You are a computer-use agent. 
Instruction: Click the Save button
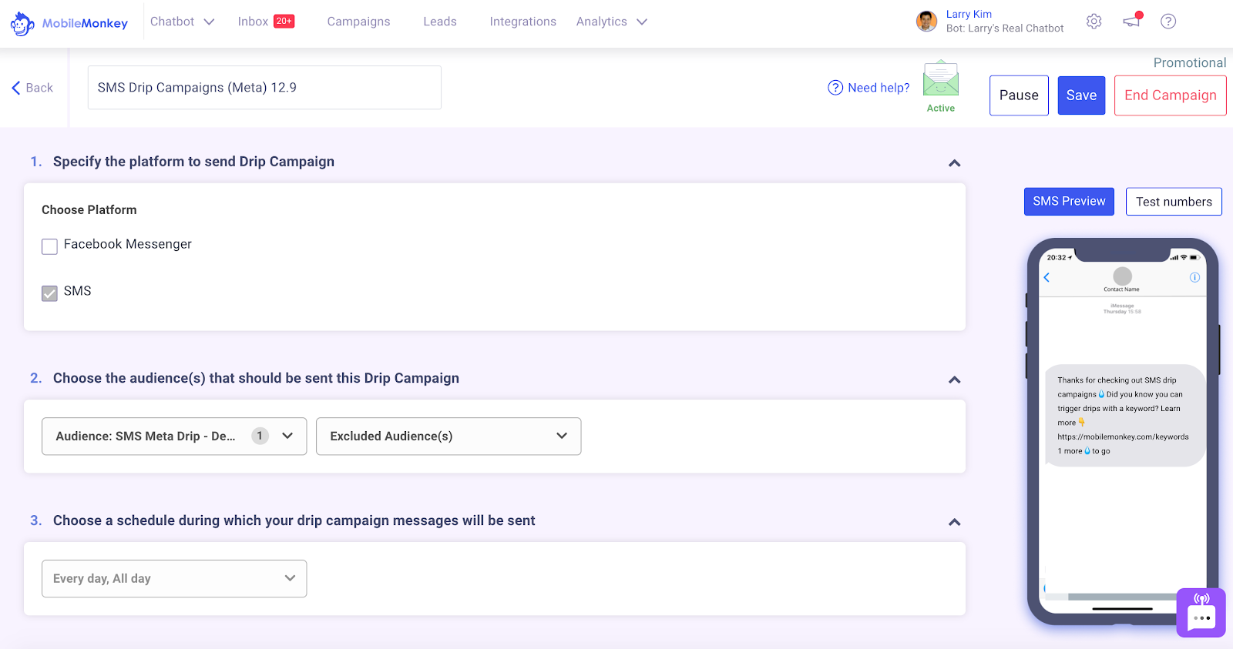(1081, 95)
